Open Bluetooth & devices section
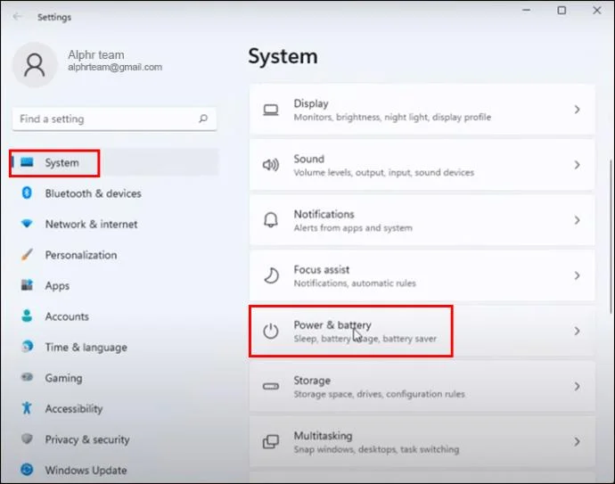 tap(114, 193)
